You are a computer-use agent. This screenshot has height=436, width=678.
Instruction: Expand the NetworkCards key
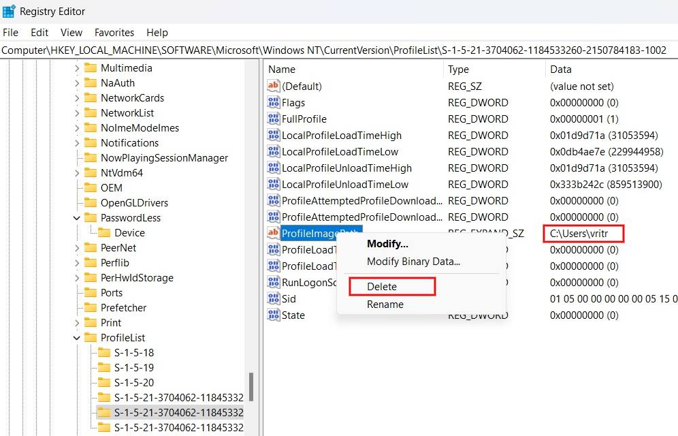pyautogui.click(x=77, y=97)
